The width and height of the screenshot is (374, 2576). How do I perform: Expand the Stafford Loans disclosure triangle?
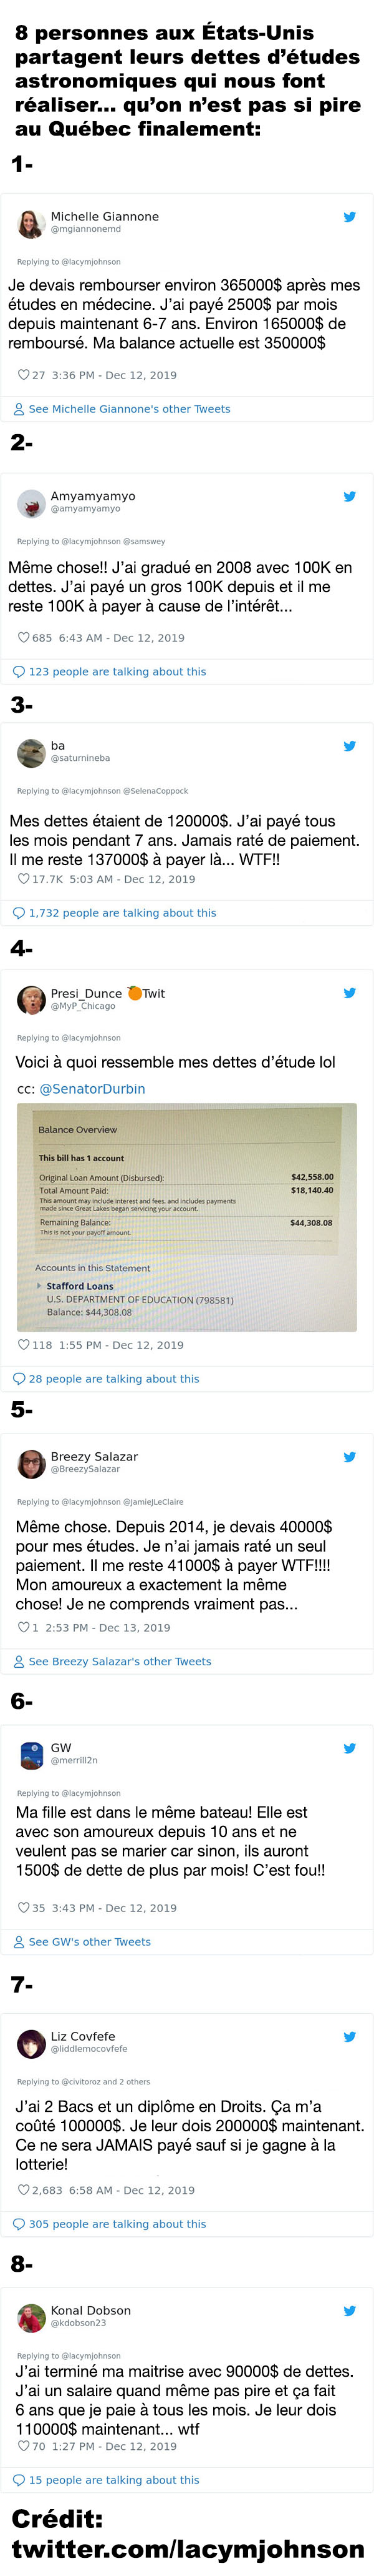pyautogui.click(x=39, y=1286)
